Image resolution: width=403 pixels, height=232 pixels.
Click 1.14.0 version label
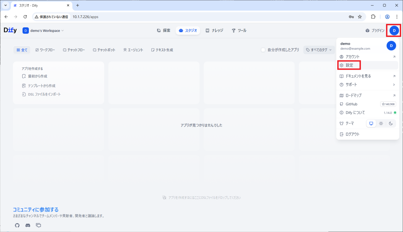pyautogui.click(x=388, y=113)
